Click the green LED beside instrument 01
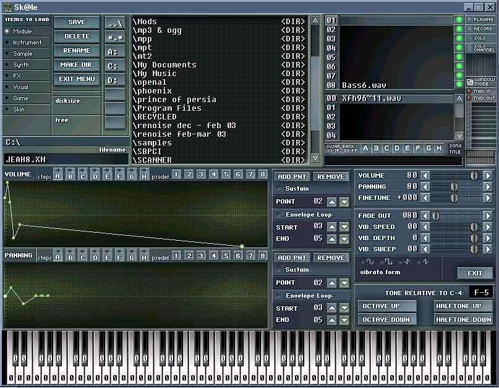499x388 pixels. point(459,20)
